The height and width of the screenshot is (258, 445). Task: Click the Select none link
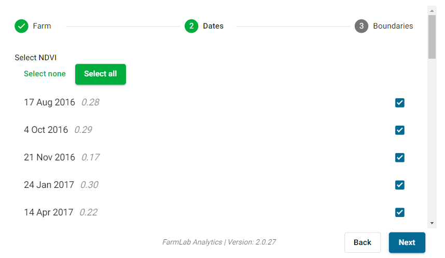tap(45, 74)
